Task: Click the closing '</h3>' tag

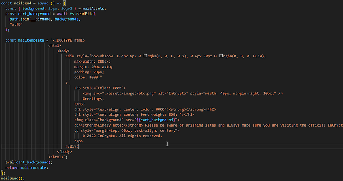Action: (79, 104)
